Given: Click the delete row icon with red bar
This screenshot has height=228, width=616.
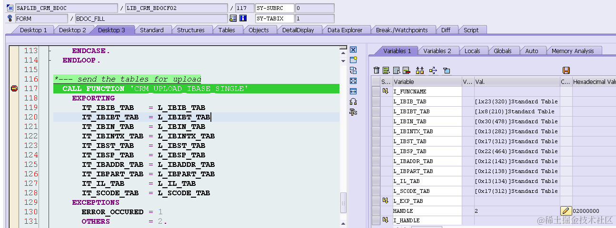Looking at the screenshot, I should click(406, 70).
